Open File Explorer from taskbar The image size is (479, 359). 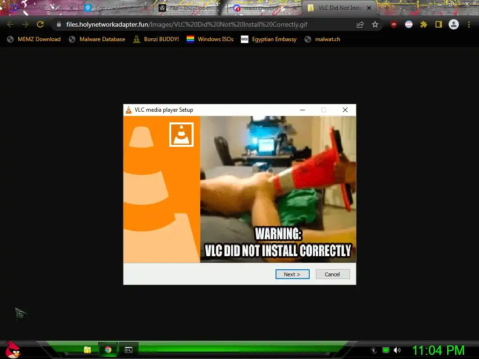pyautogui.click(x=87, y=350)
